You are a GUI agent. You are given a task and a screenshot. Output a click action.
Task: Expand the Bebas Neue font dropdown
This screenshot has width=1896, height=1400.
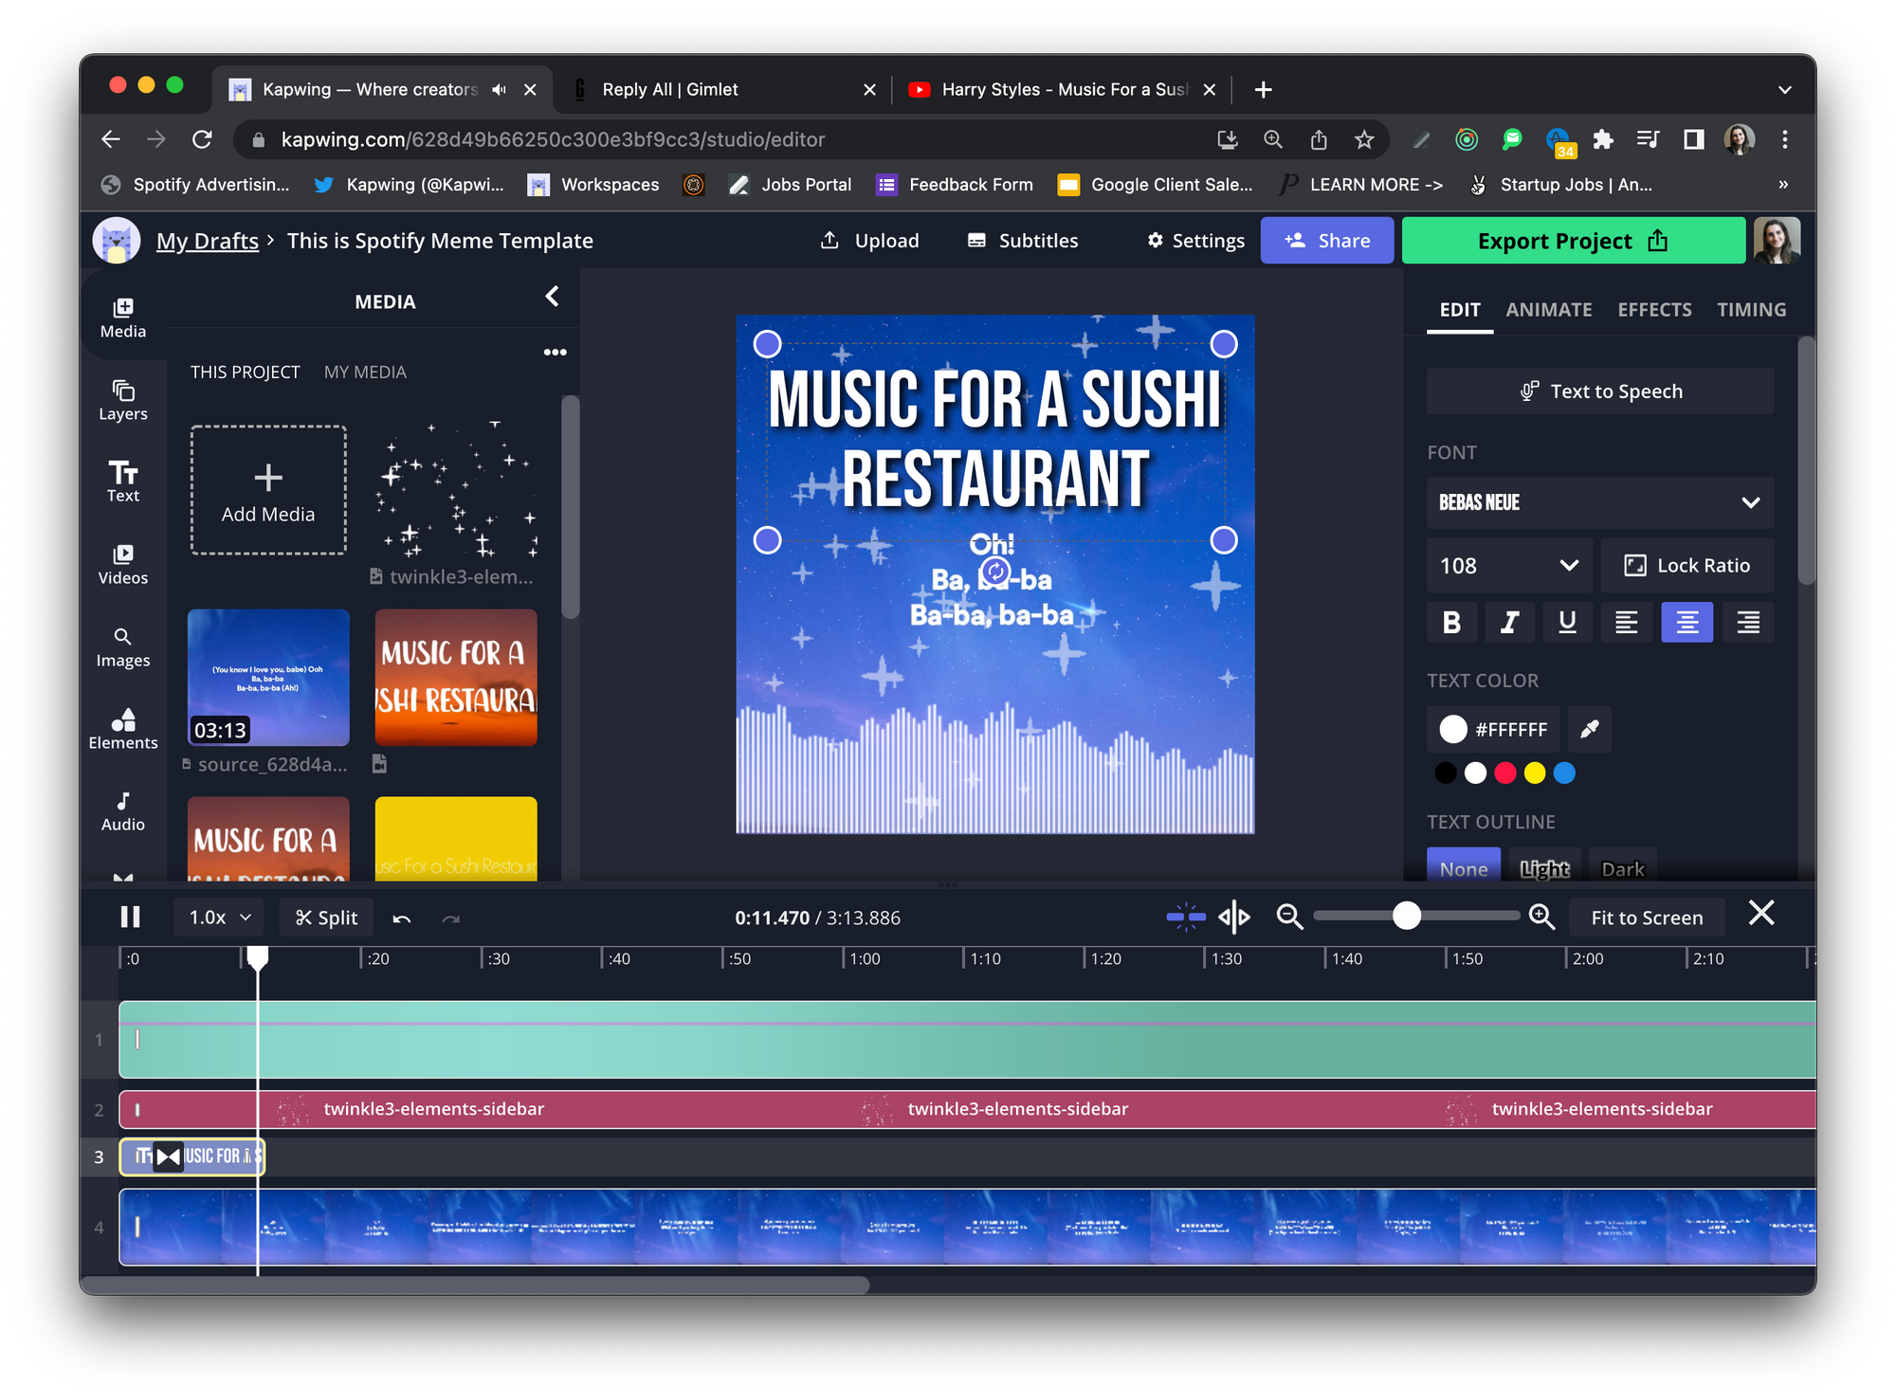tap(1599, 502)
